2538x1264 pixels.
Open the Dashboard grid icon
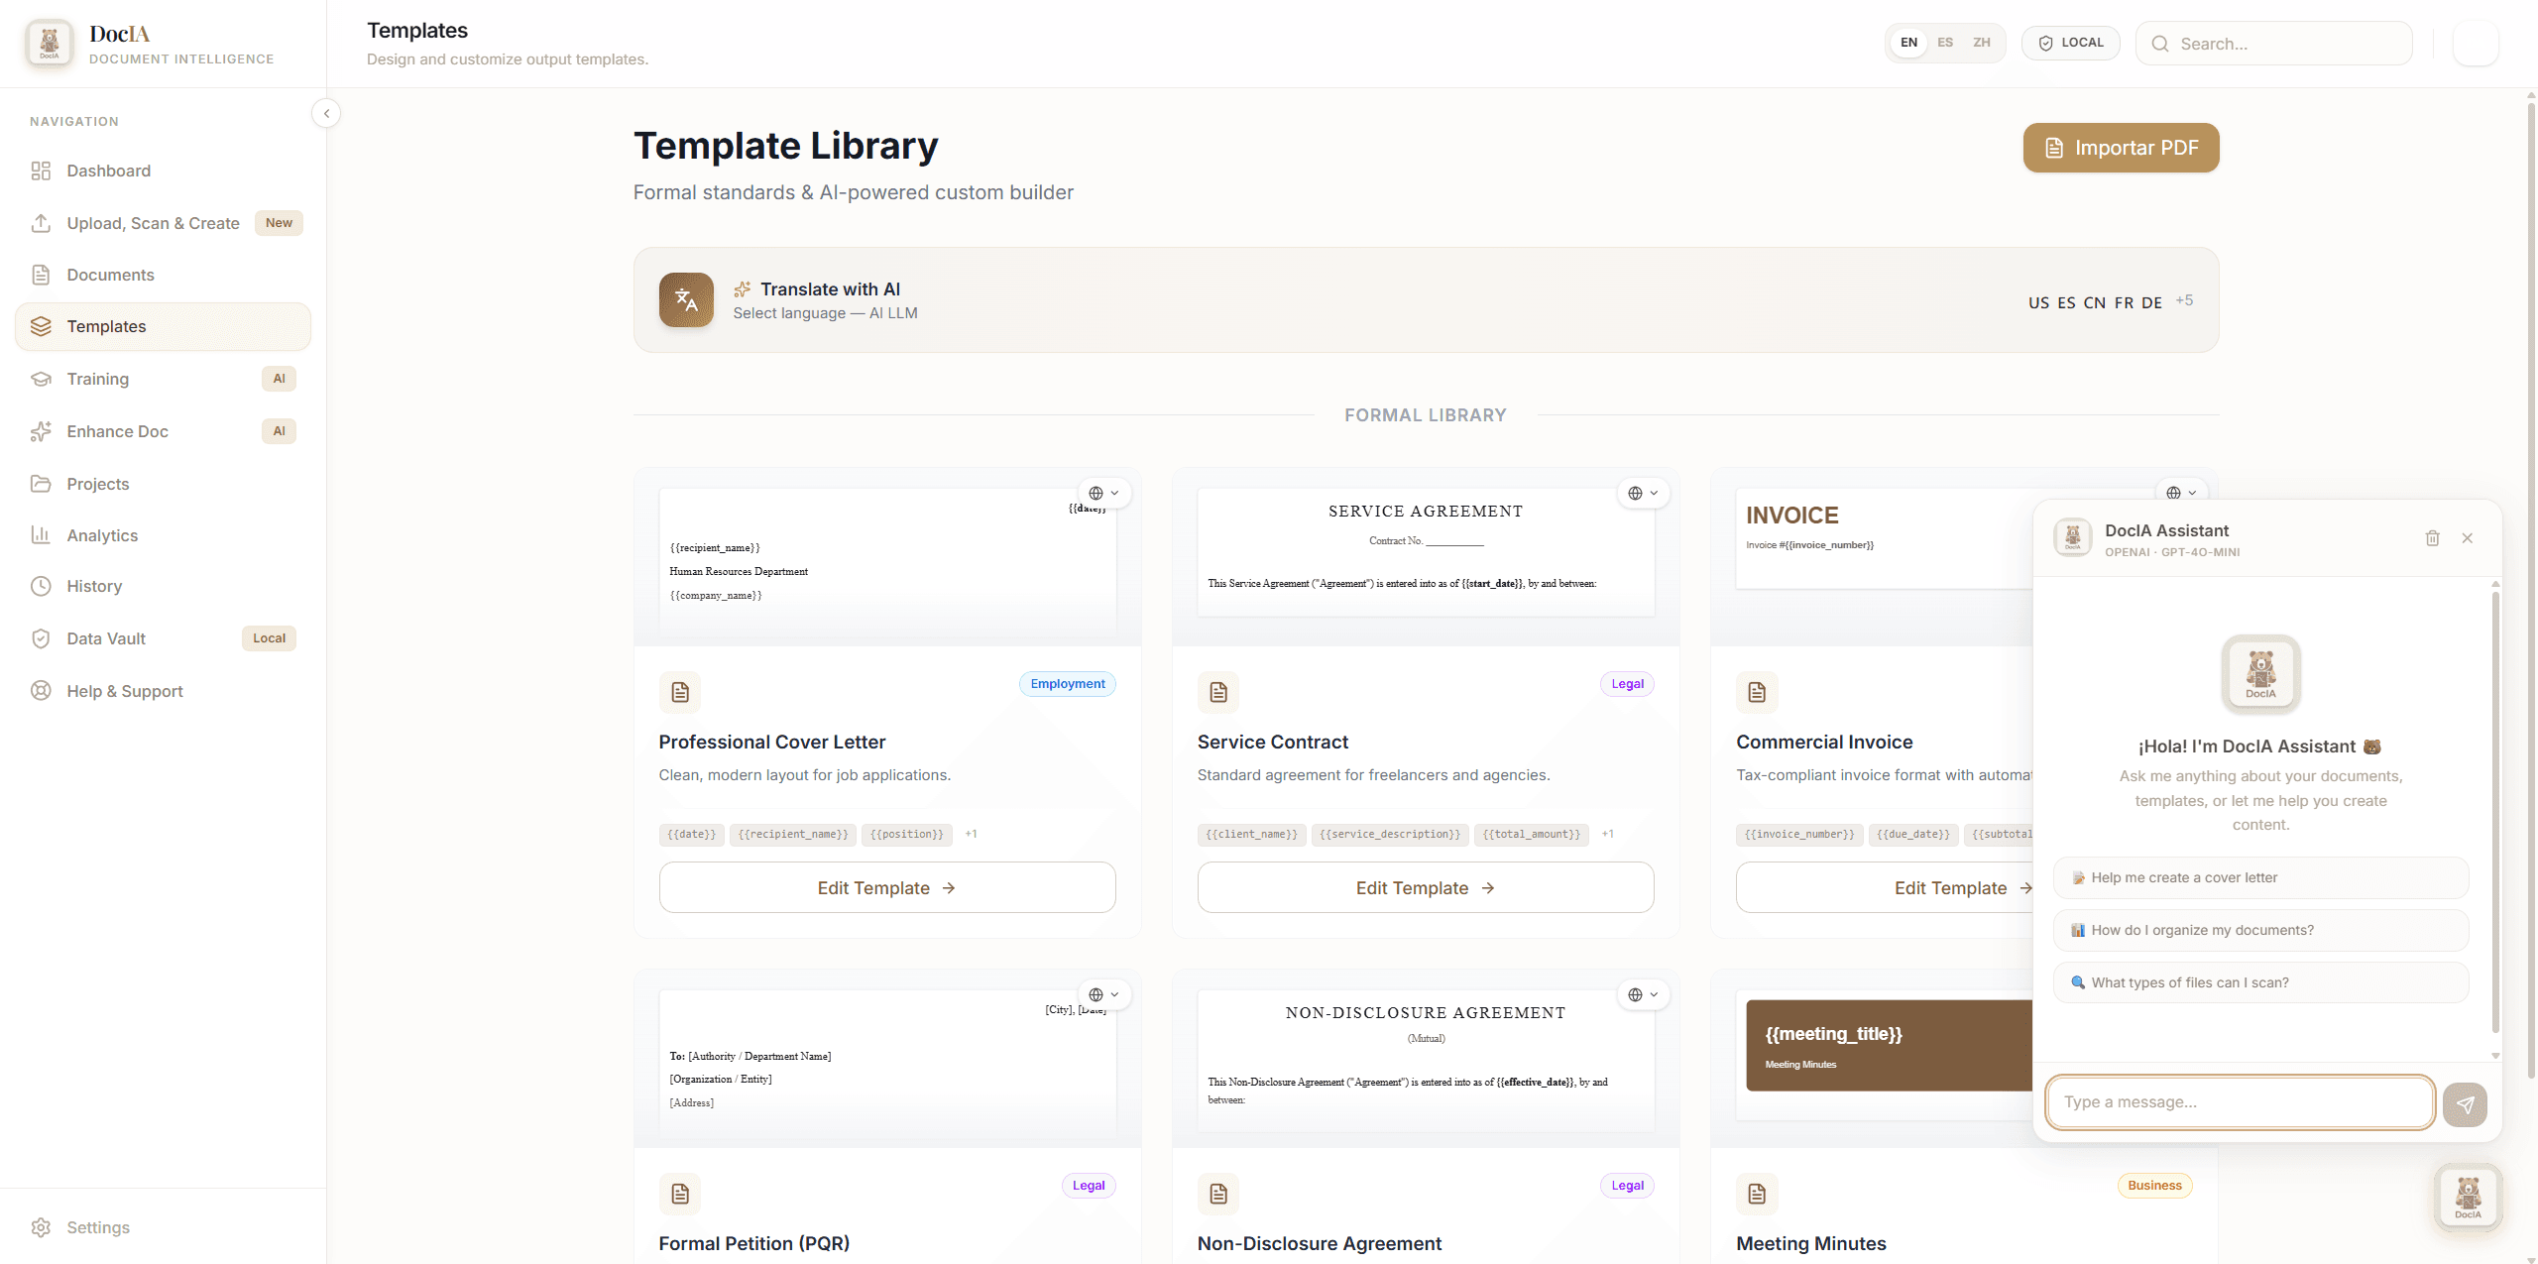41,171
